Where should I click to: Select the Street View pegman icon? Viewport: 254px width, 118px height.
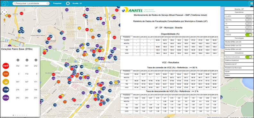pos(4,20)
